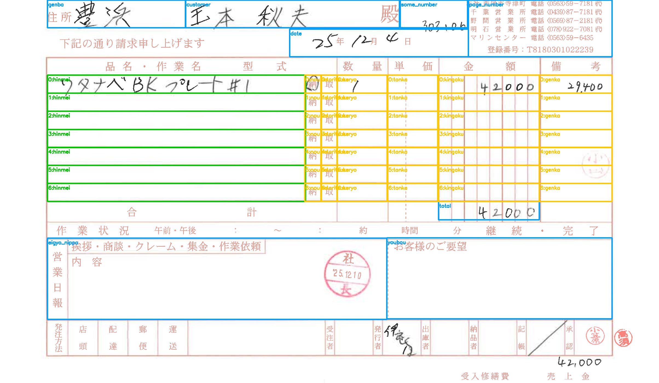Screen dimensions: 659x383
Task: Click the 店頭 order method cell
Action: [83, 338]
